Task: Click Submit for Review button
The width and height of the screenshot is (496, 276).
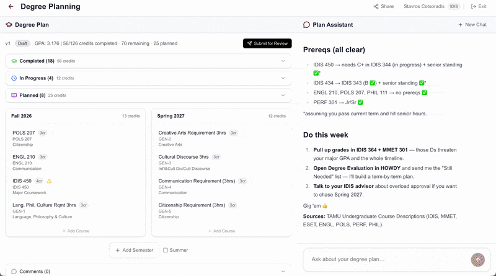Action: [x=267, y=43]
